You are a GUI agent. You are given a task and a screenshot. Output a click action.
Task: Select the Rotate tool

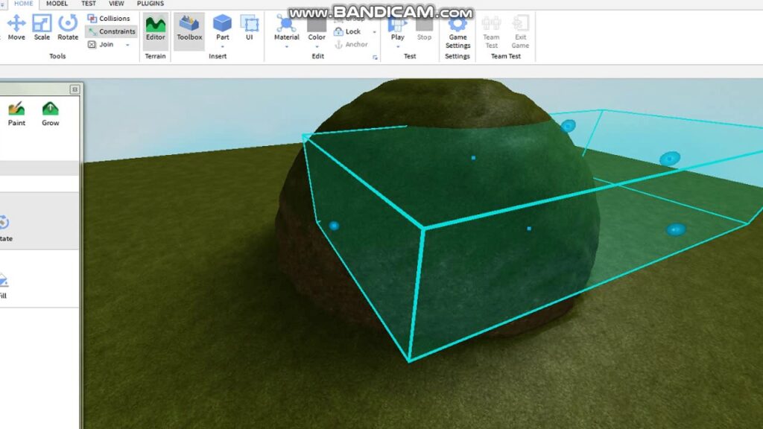[x=68, y=28]
